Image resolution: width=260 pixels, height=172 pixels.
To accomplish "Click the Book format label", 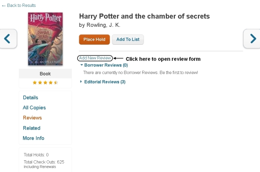I will (45, 74).
